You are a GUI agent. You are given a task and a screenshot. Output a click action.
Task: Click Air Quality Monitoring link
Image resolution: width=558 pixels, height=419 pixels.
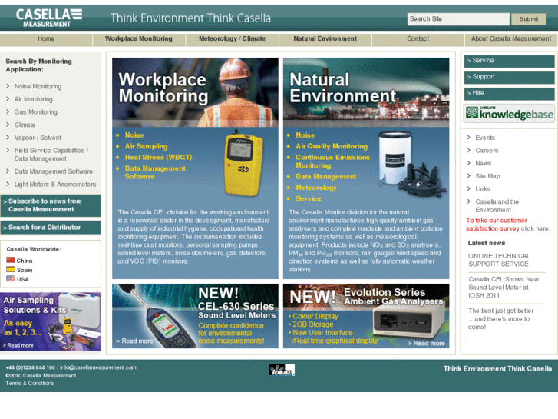(x=332, y=146)
